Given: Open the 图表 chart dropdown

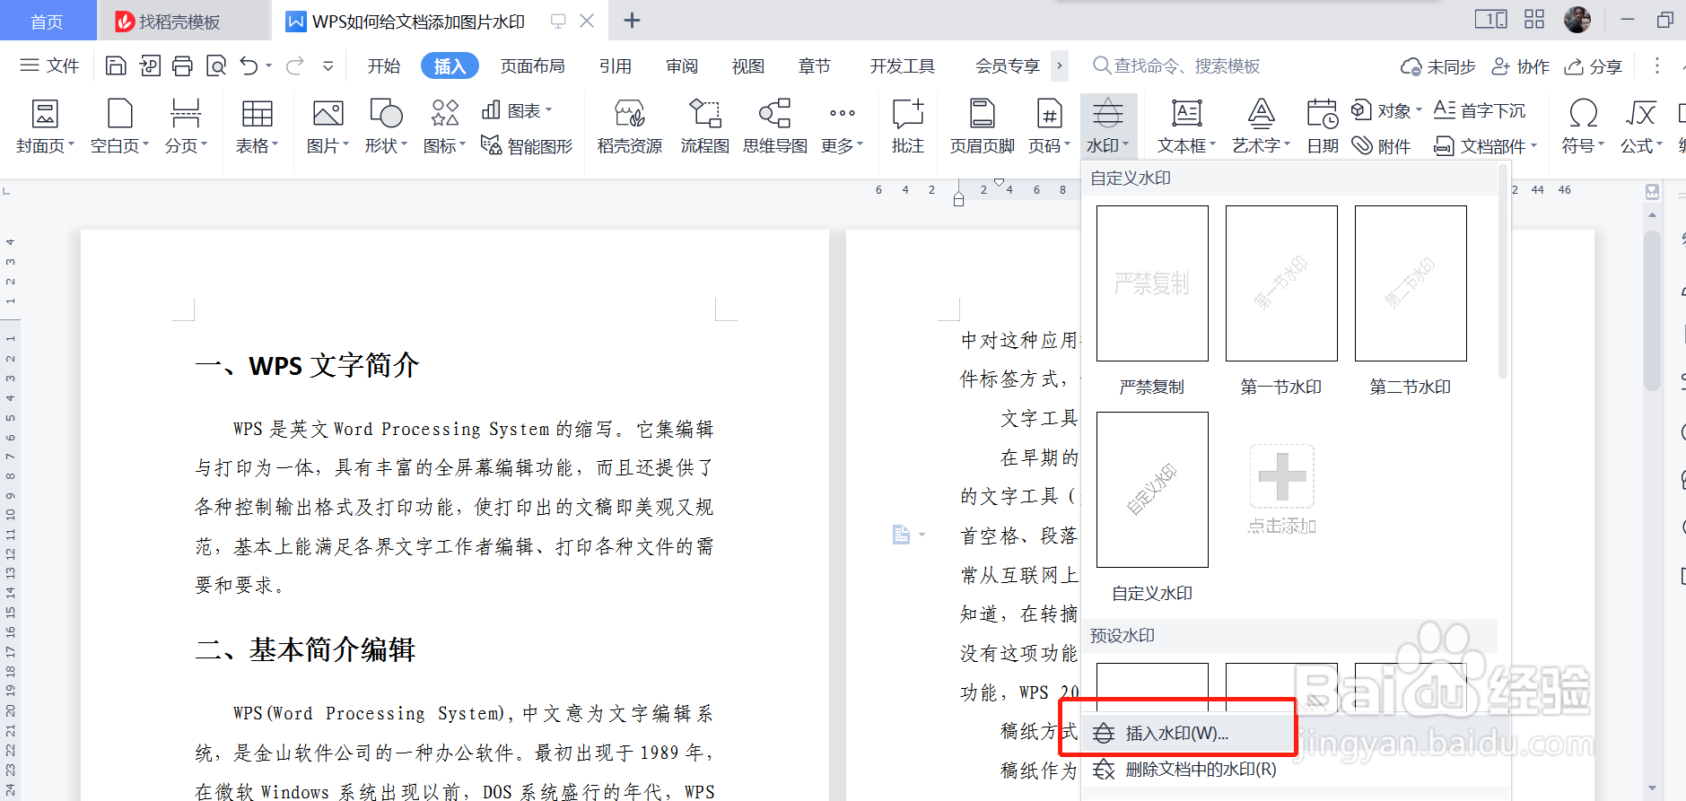Looking at the screenshot, I should point(517,110).
